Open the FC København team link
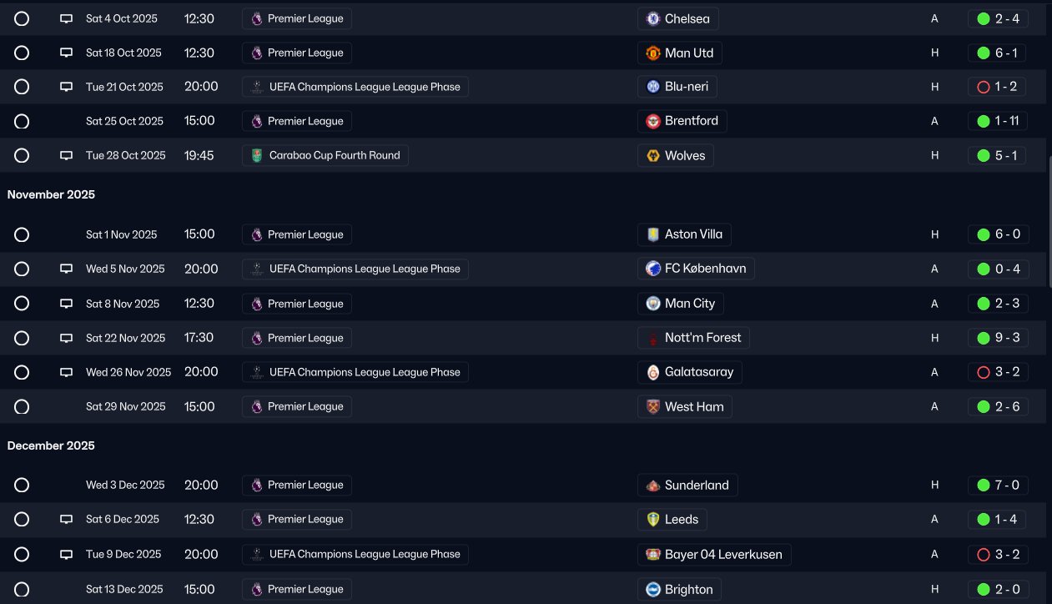 pyautogui.click(x=696, y=269)
